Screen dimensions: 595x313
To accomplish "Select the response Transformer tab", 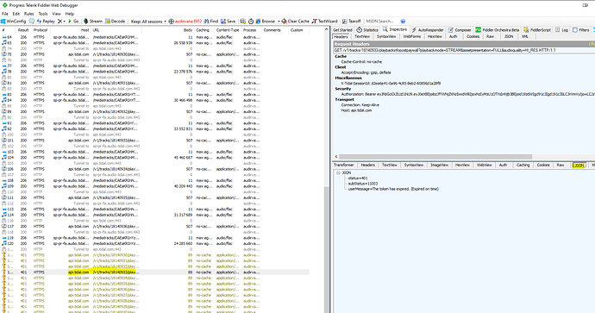I will 344,165.
